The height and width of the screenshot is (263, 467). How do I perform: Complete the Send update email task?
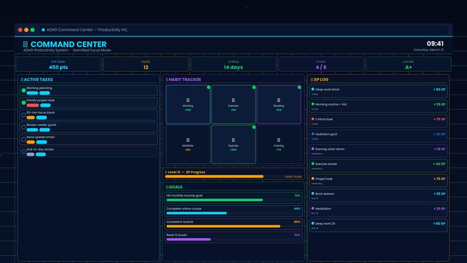tap(24, 139)
